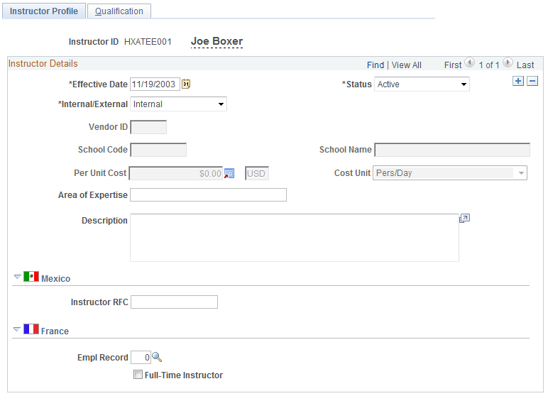Viewport: 548px width, 396px height.
Task: Delete the current Instructor Details row
Action: click(x=532, y=81)
